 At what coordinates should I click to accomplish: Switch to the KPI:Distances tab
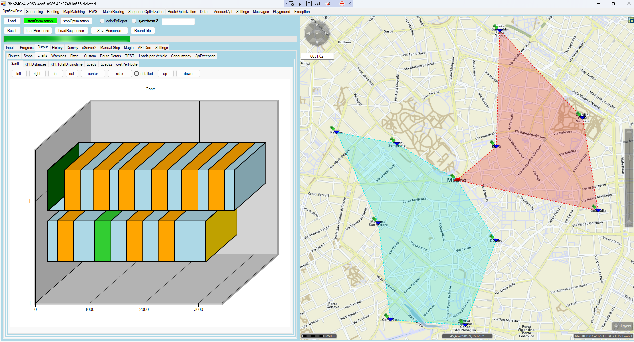(x=36, y=64)
